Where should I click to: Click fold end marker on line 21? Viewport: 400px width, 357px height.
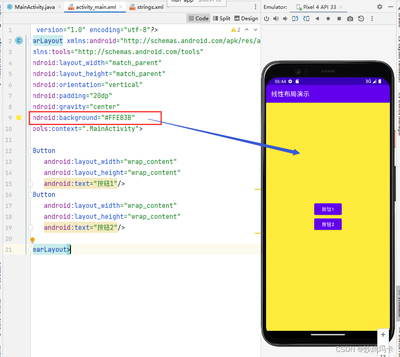pyautogui.click(x=30, y=250)
